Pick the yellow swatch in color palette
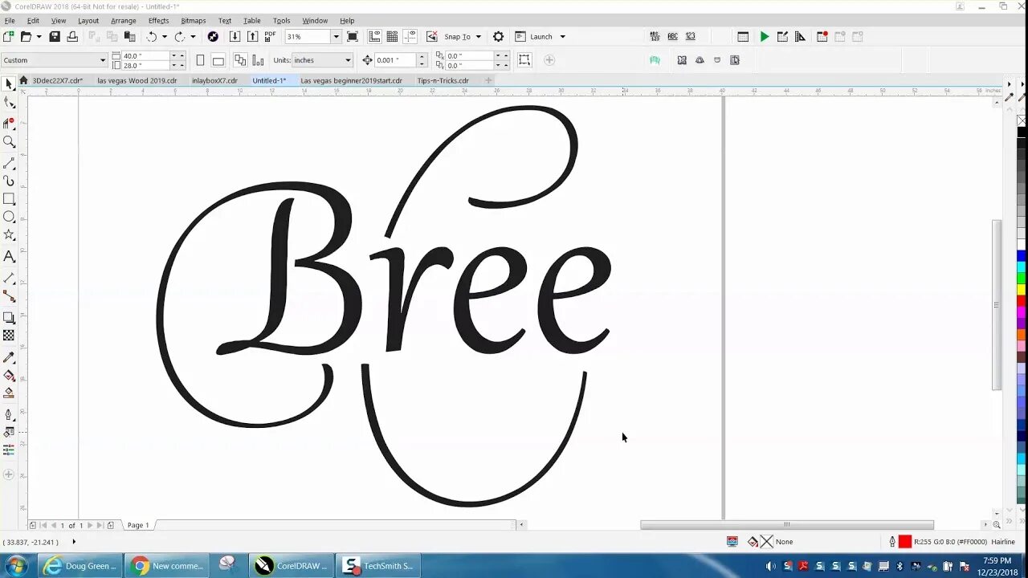 pos(1022,289)
